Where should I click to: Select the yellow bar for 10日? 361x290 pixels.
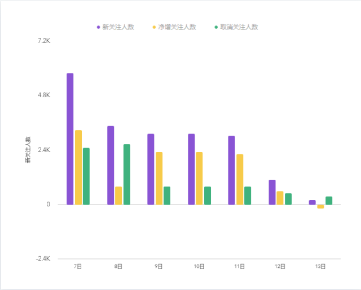(x=199, y=178)
